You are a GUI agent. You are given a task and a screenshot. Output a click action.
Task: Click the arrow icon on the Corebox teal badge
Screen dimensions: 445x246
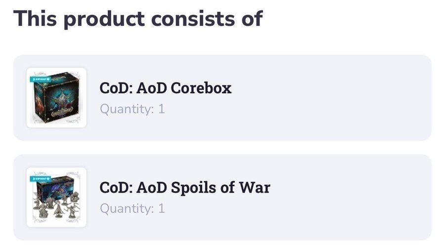(33, 78)
